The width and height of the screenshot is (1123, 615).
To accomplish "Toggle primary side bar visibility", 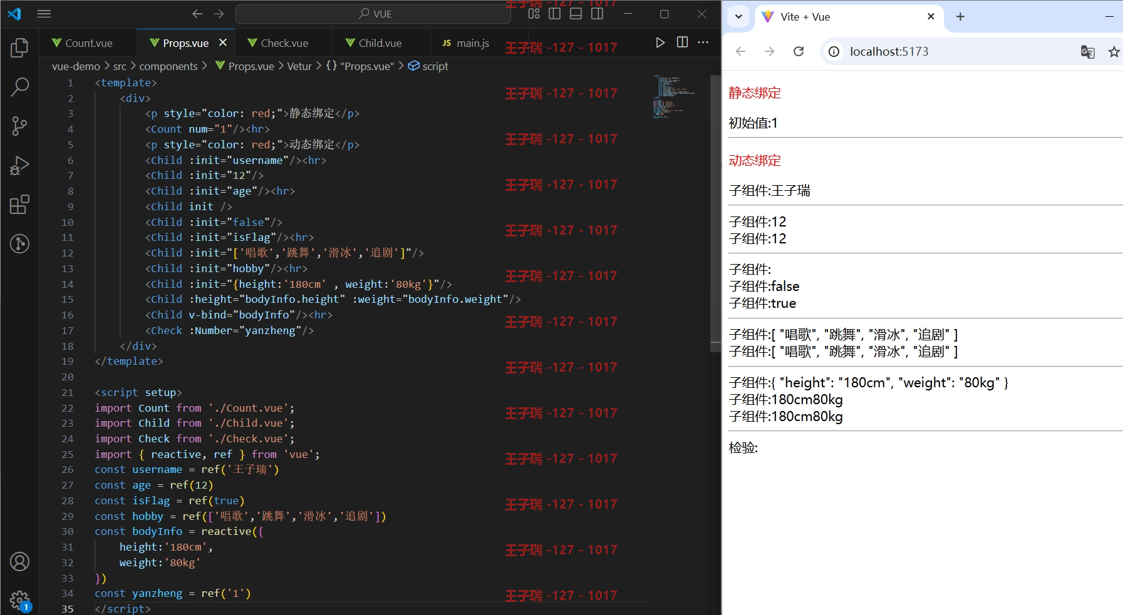I will (x=555, y=14).
